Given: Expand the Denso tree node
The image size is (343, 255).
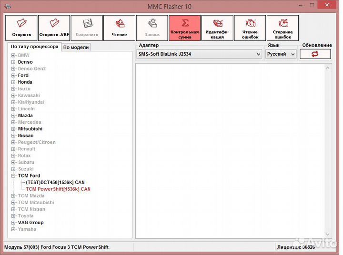Looking at the screenshot, I should [13, 62].
